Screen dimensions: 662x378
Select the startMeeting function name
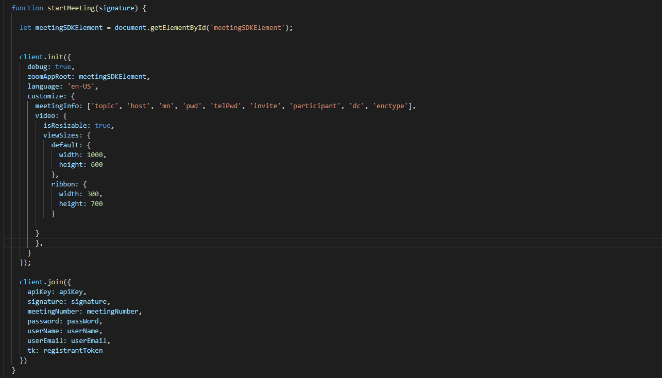[x=71, y=8]
